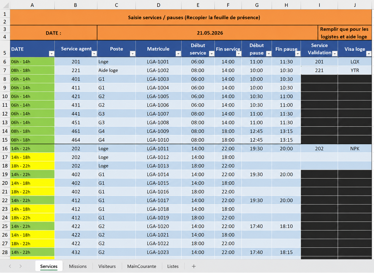The width and height of the screenshot is (374, 273).
Task: Open the Matricule filter dropdown
Action: click(178, 54)
